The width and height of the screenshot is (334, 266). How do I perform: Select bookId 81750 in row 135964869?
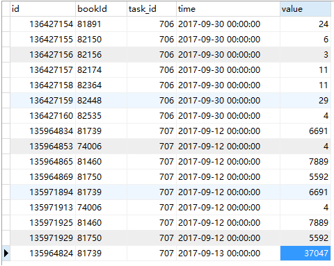[101, 177]
